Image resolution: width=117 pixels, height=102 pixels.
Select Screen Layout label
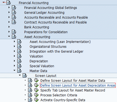46,76
